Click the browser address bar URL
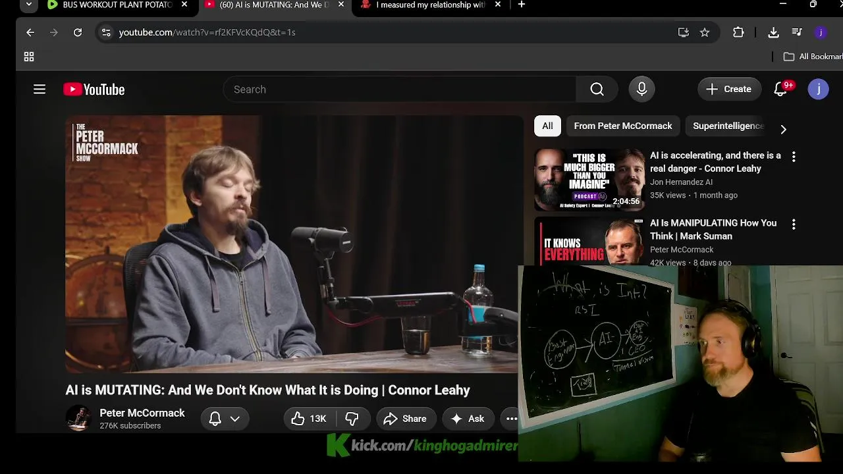The height and width of the screenshot is (474, 843). [x=207, y=32]
